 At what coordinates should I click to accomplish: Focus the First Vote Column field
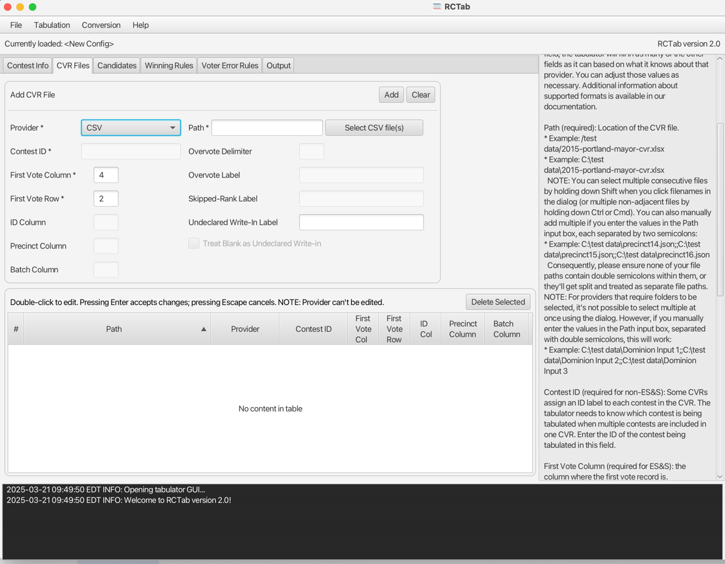coord(106,175)
